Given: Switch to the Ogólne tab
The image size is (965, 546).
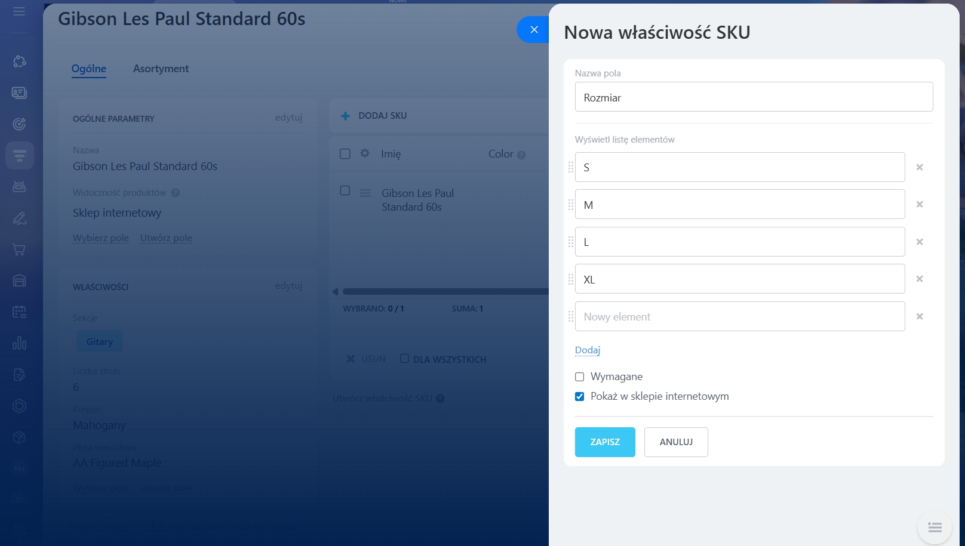Looking at the screenshot, I should coord(89,69).
